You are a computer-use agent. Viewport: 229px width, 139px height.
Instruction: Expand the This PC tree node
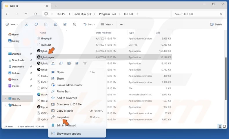pyautogui.click(x=5, y=99)
